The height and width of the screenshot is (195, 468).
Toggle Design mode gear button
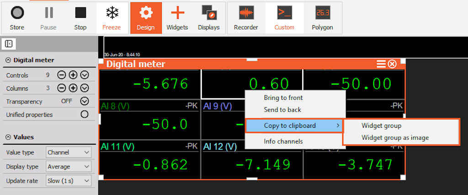pyautogui.click(x=146, y=18)
